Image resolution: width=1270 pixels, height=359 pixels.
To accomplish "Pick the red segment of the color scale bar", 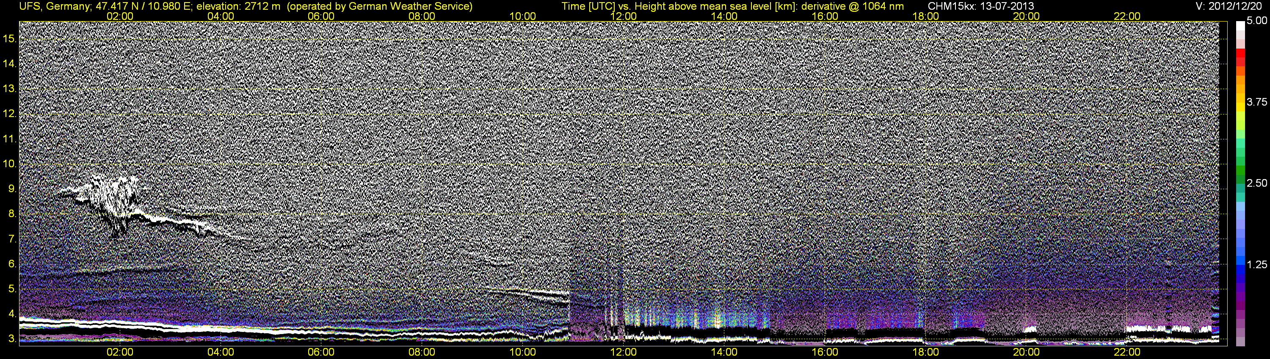I will coord(1240,53).
